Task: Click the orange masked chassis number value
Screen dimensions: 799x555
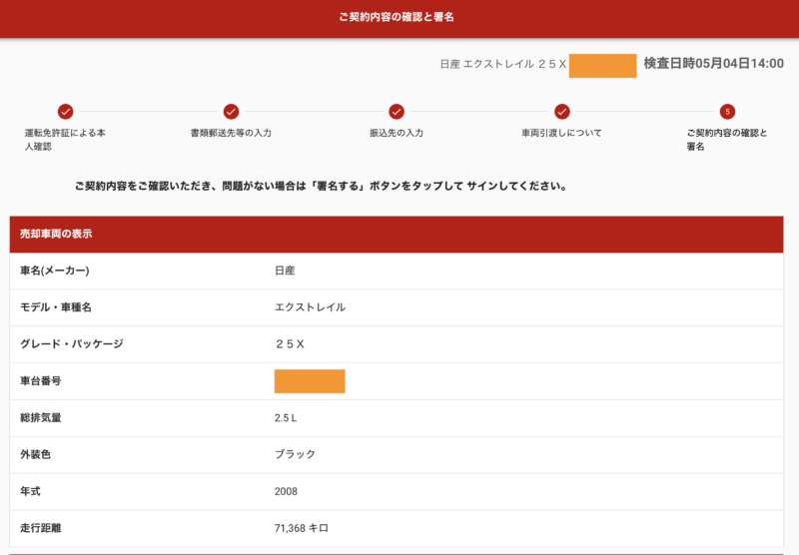Action: pos(310,381)
